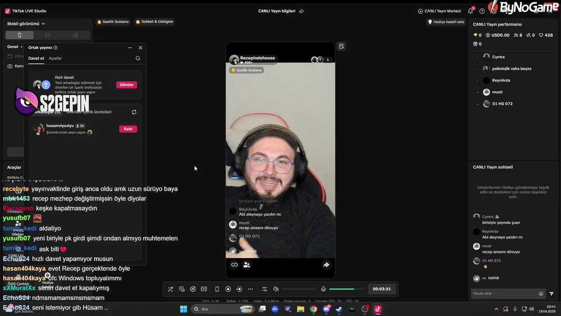Select the portrait phone layout option
Viewport: 561px width, 316px height.
point(19,35)
